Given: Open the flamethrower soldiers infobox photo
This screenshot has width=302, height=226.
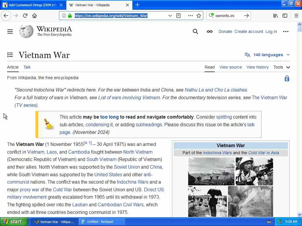Looking at the screenshot, I should point(250,201).
